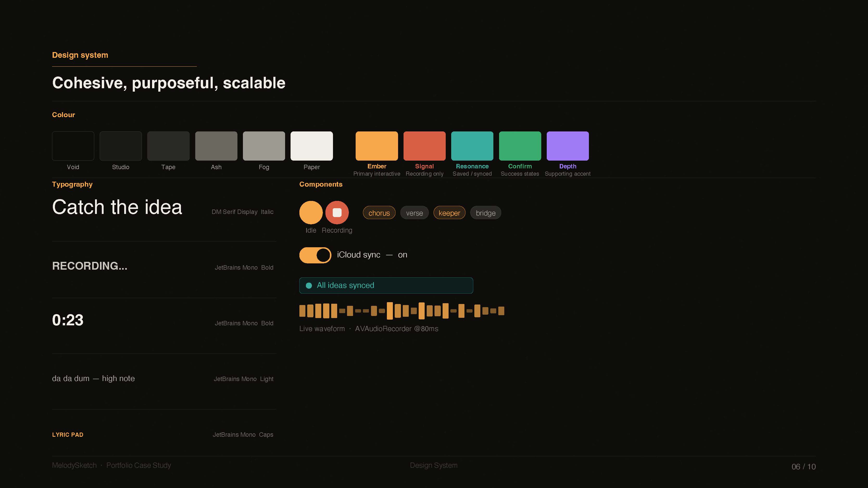Screen dimensions: 868x488
Task: Click the Ash grey swatch
Action: (x=216, y=146)
